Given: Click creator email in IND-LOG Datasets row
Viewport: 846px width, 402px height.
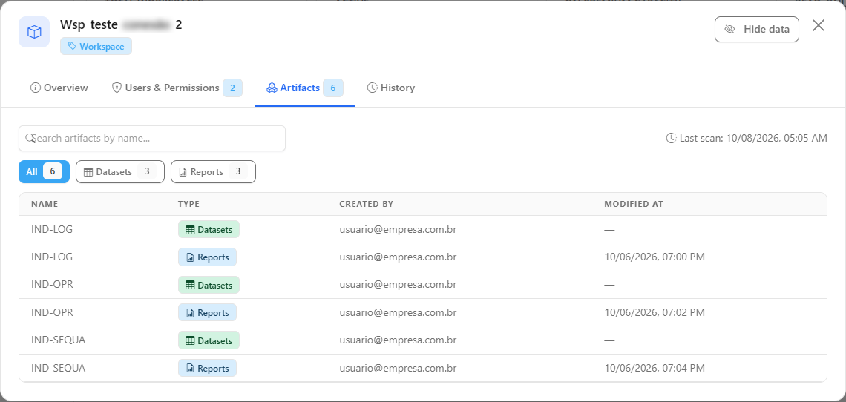Looking at the screenshot, I should [399, 229].
